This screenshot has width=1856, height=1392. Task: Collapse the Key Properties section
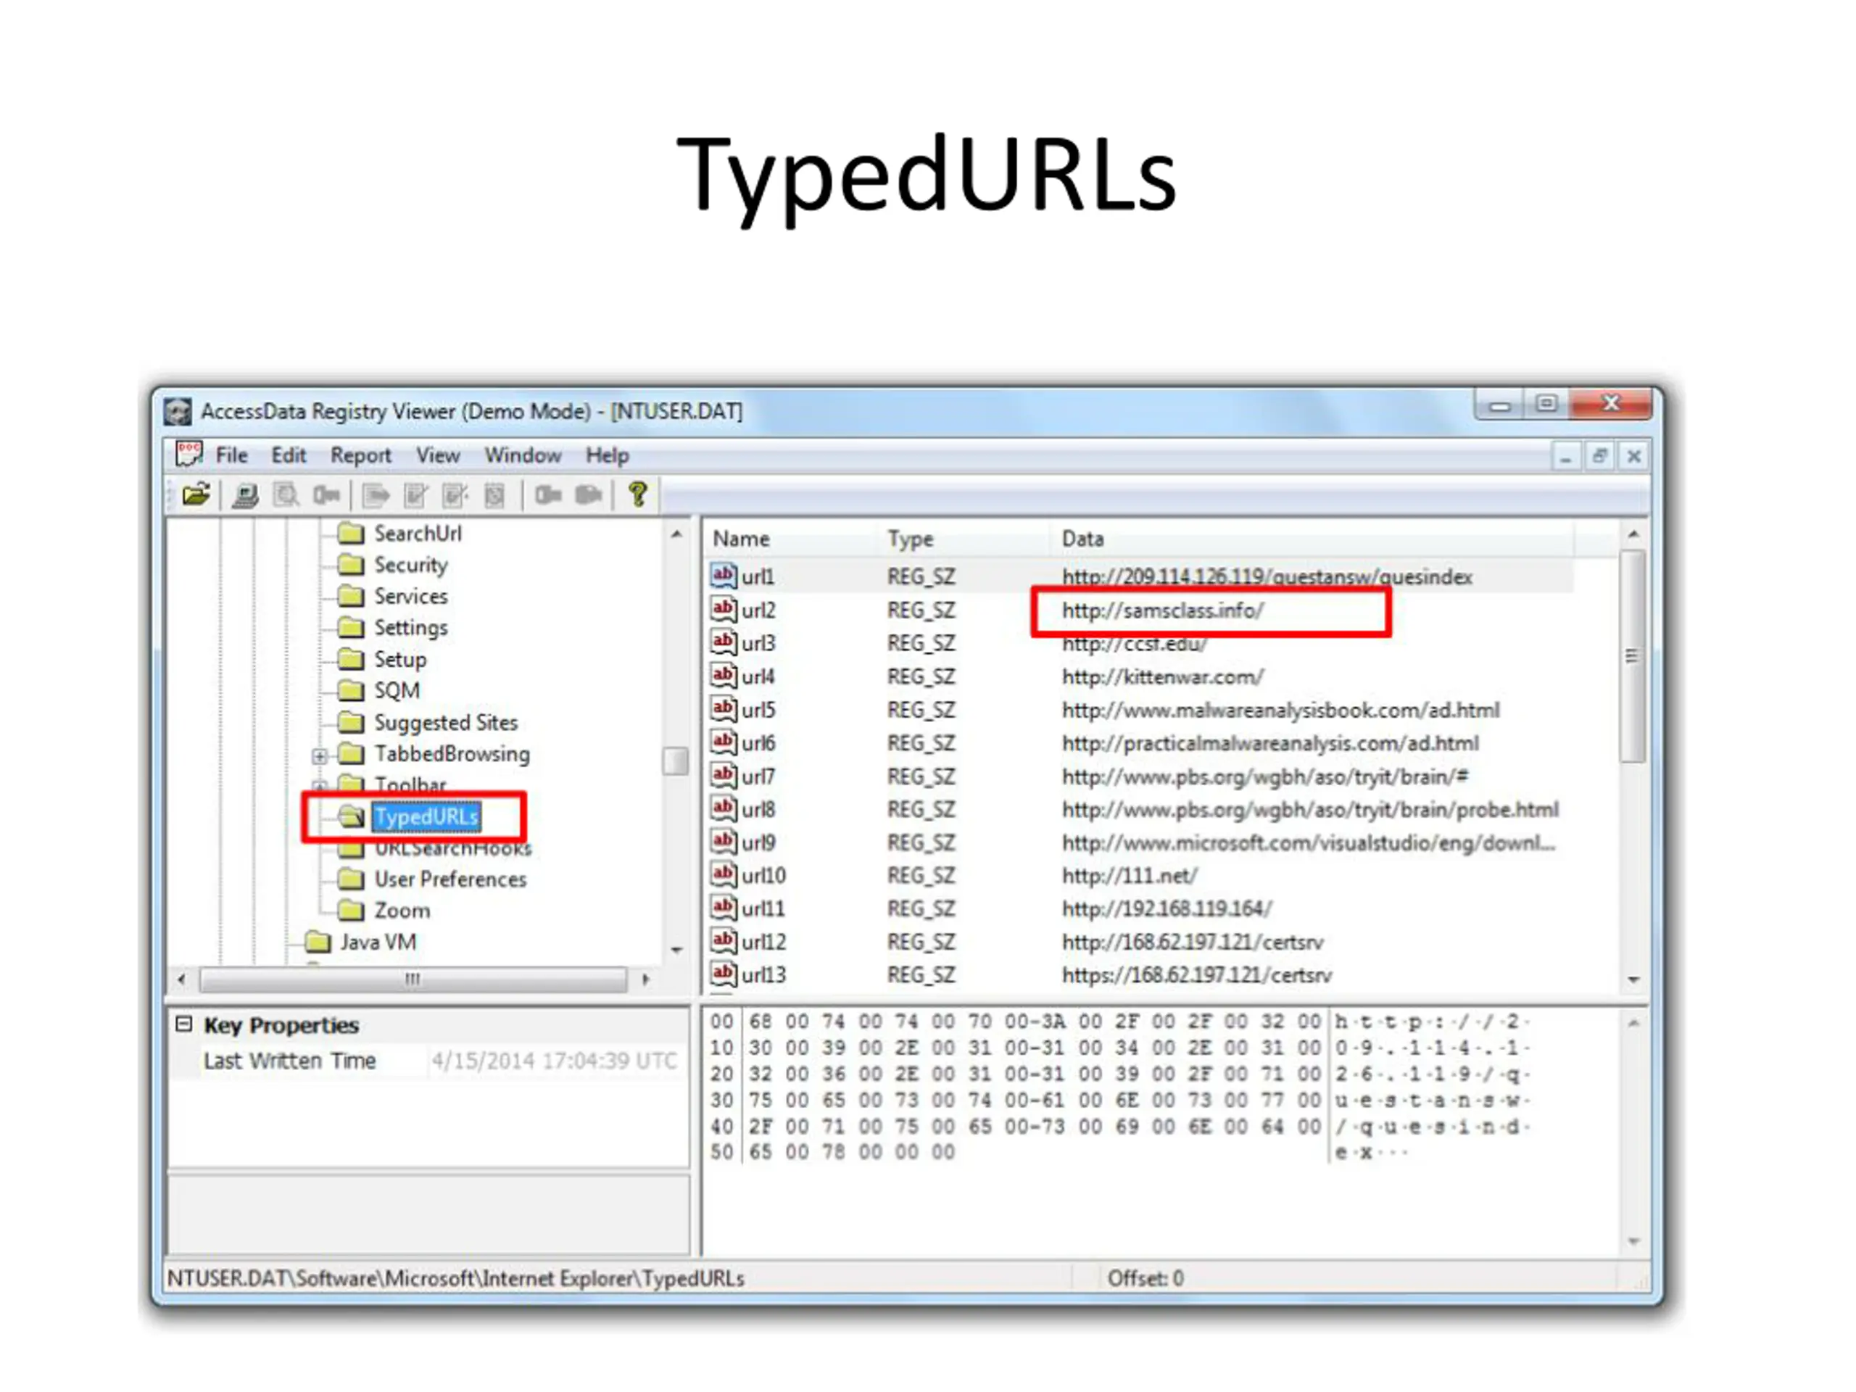click(183, 1024)
